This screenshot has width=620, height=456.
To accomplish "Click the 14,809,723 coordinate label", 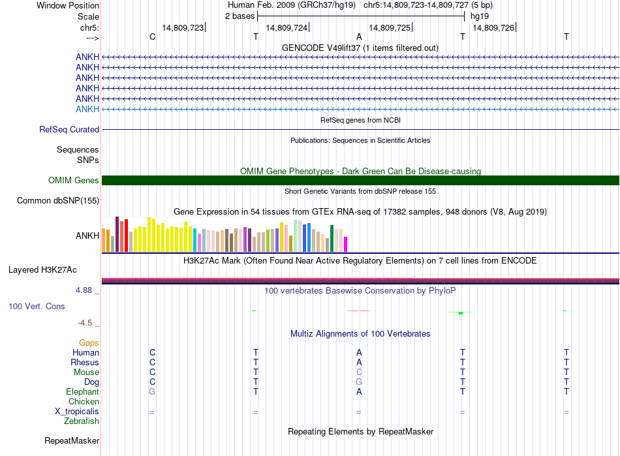I will (183, 27).
